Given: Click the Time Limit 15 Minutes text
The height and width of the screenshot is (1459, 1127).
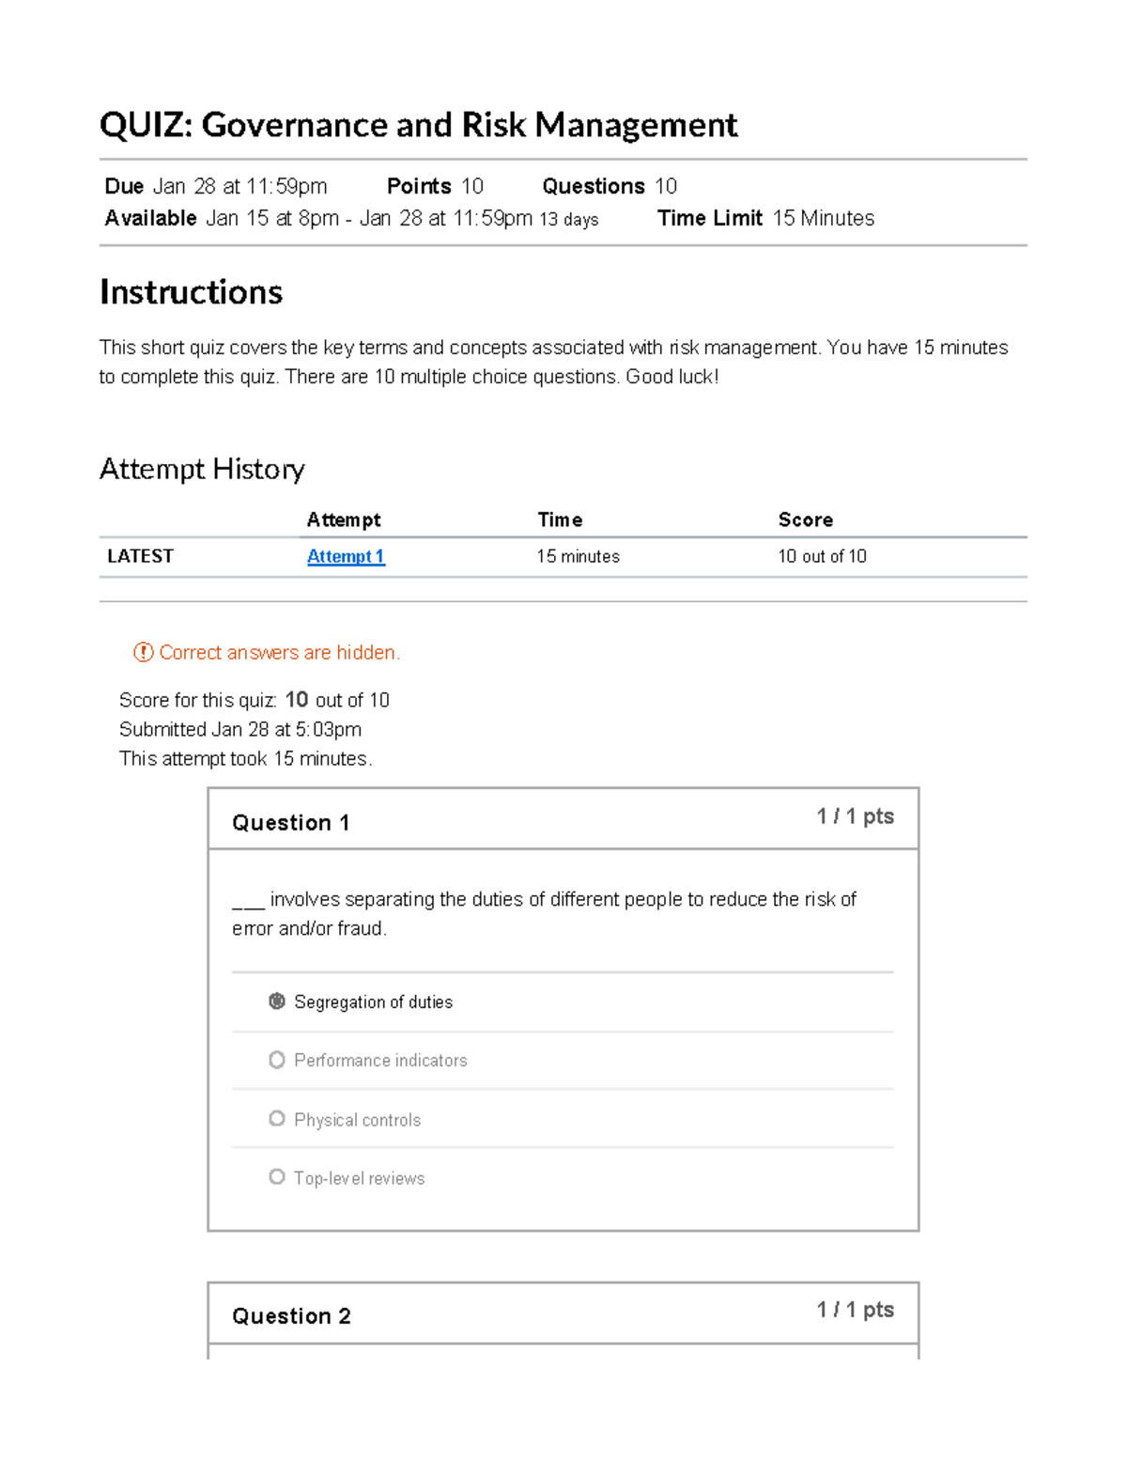Looking at the screenshot, I should point(765,218).
